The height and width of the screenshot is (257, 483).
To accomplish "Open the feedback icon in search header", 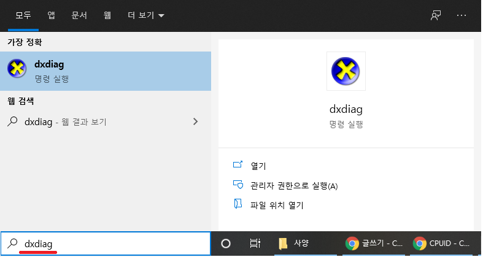I will 436,15.
